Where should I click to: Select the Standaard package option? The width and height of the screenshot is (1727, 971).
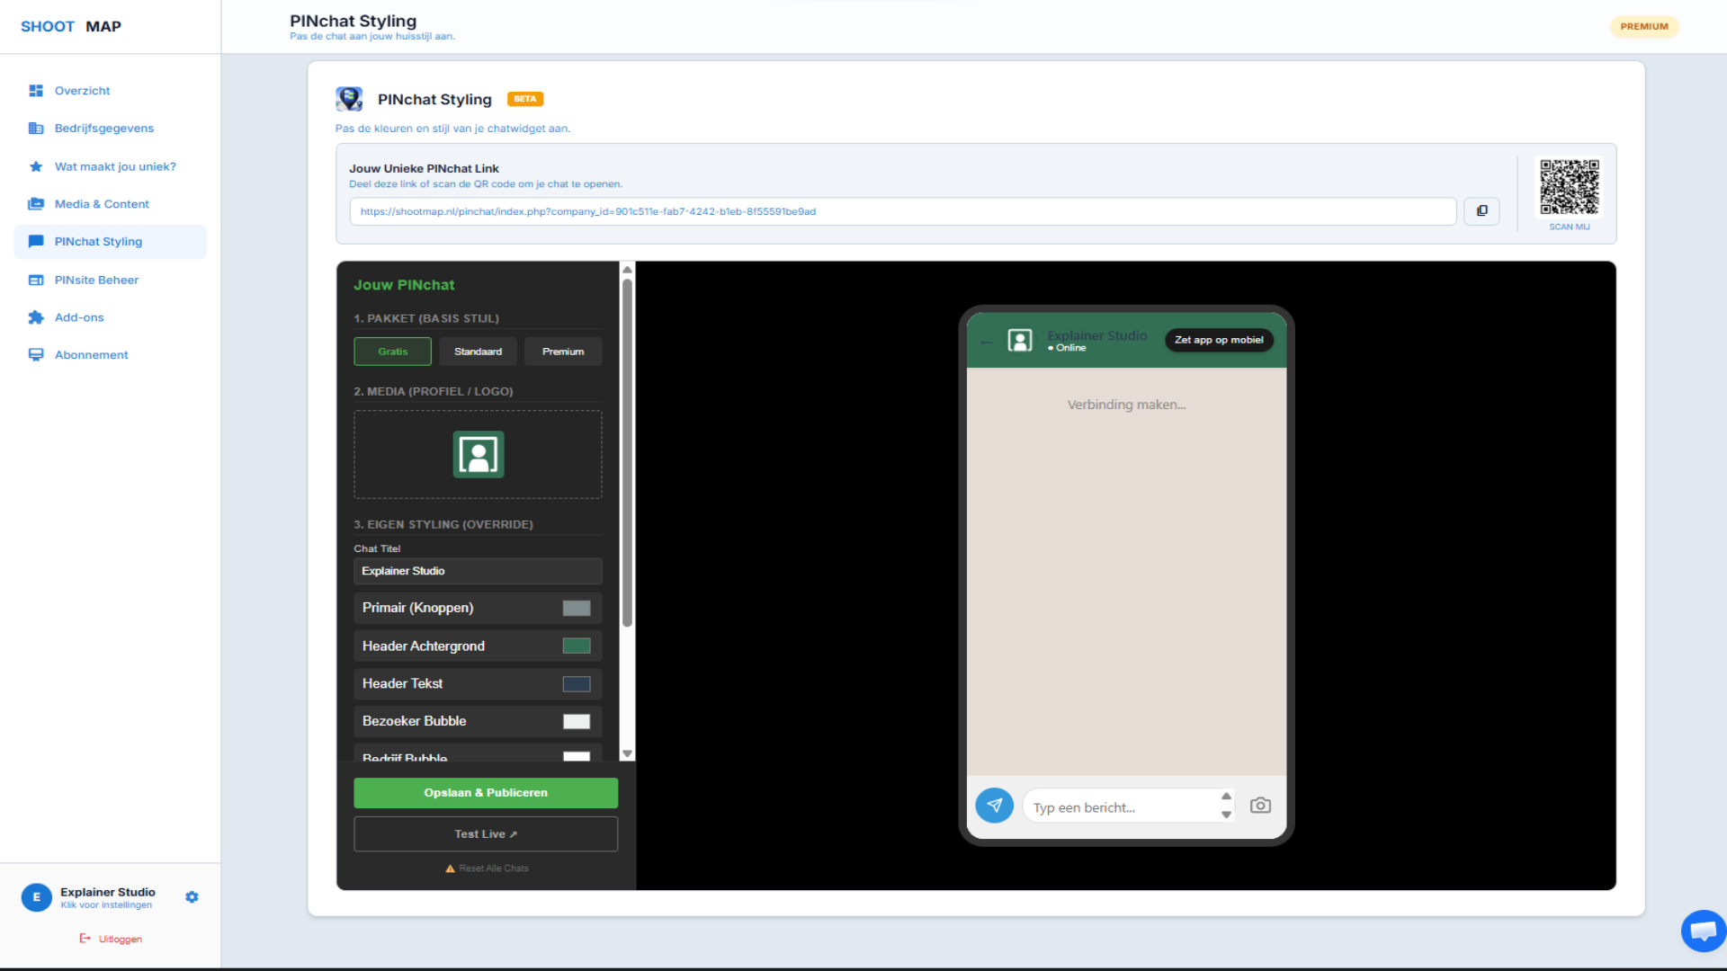point(478,352)
